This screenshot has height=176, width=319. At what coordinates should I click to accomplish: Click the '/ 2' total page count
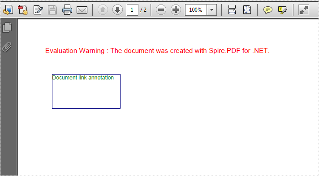(x=143, y=10)
